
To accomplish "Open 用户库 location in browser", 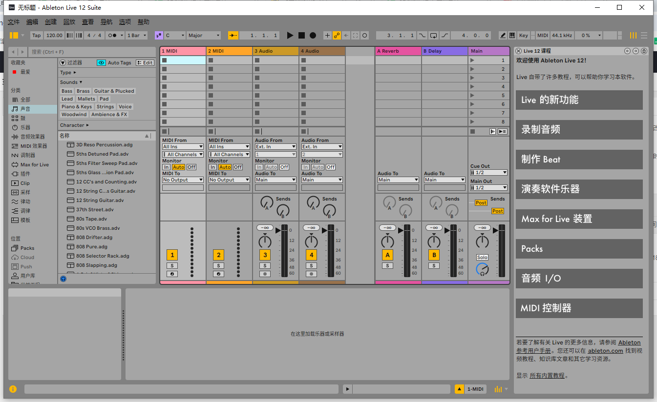I will pos(33,276).
